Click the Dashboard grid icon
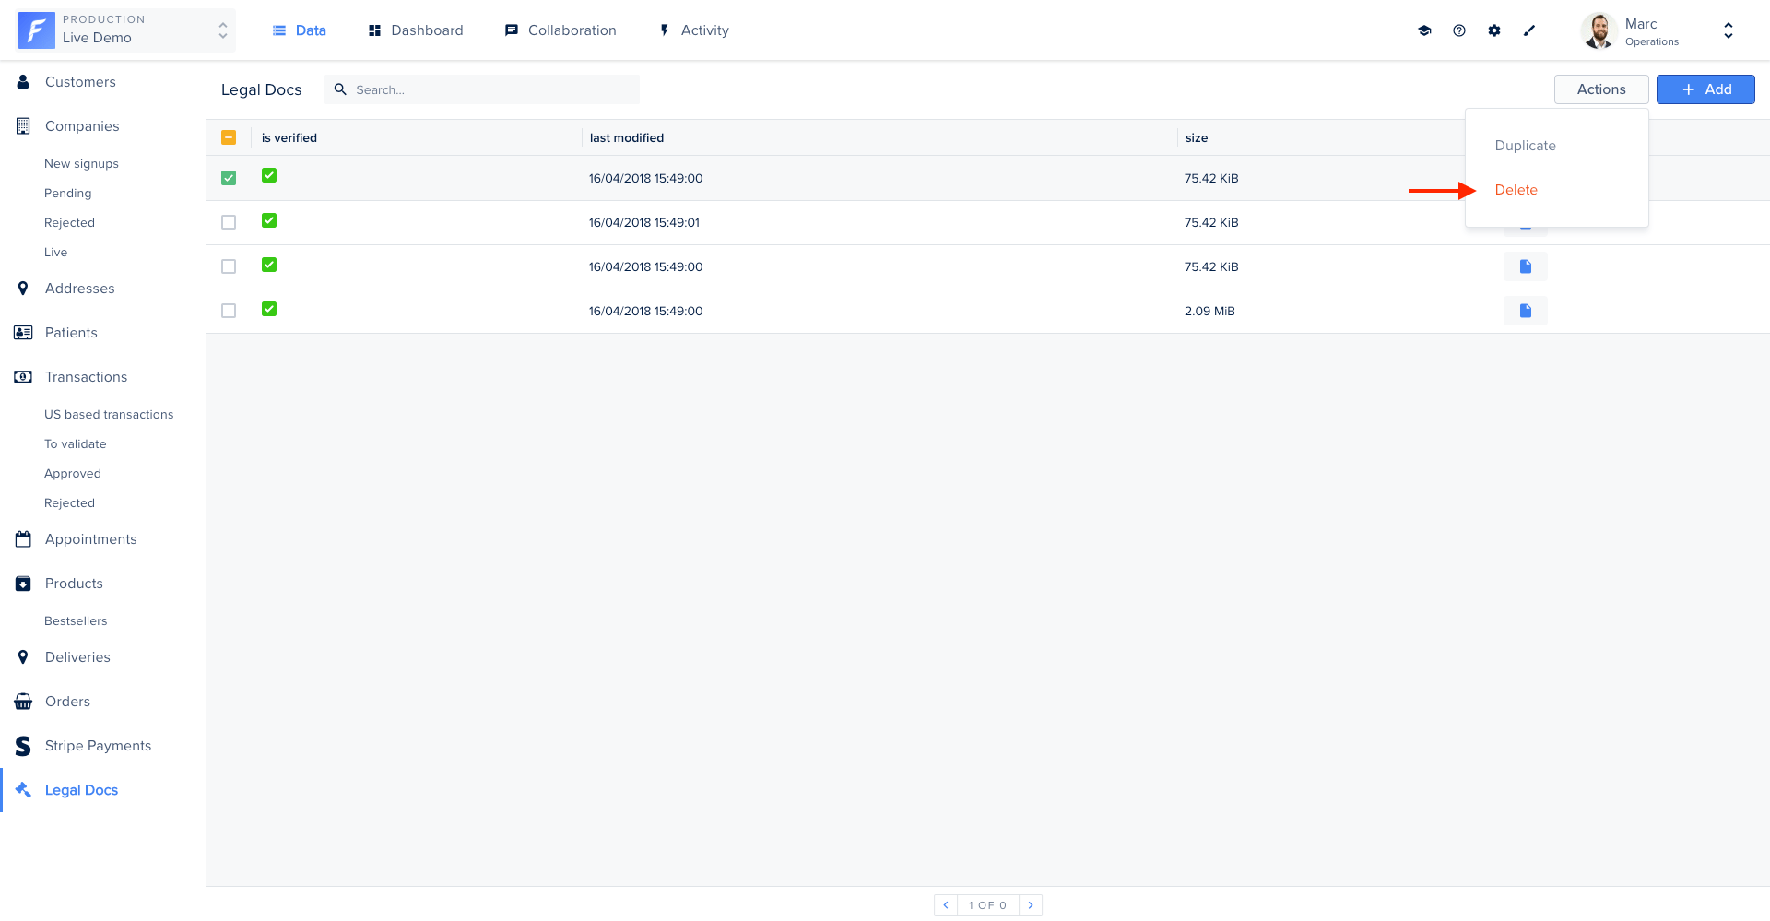Image resolution: width=1770 pixels, height=921 pixels. [x=374, y=30]
